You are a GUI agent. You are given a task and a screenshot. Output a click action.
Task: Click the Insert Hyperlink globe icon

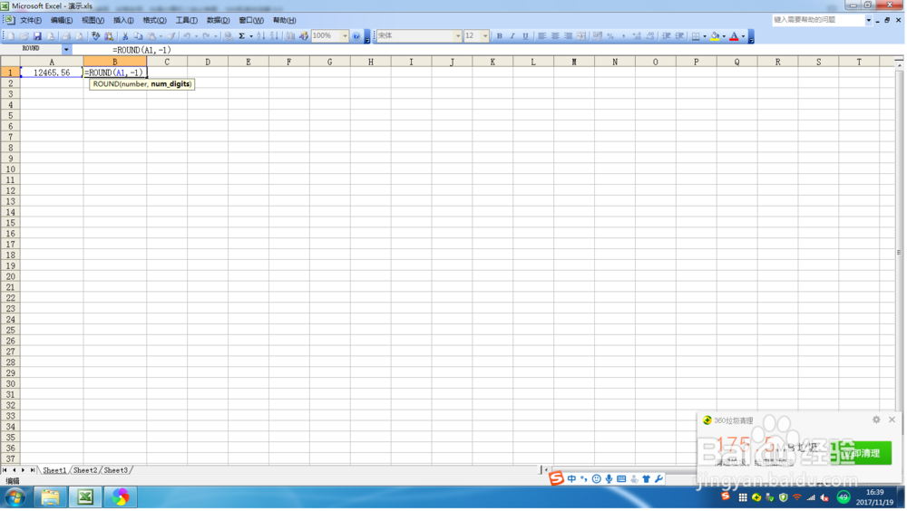coord(229,36)
